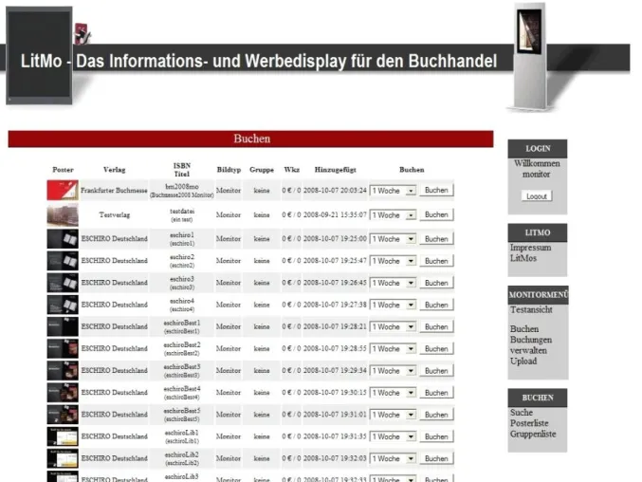Book the eschiro3 poster with Buchen

[436, 283]
